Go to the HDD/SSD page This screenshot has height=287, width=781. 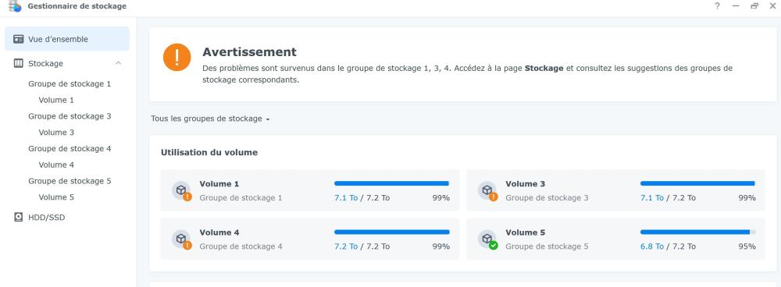pos(46,218)
